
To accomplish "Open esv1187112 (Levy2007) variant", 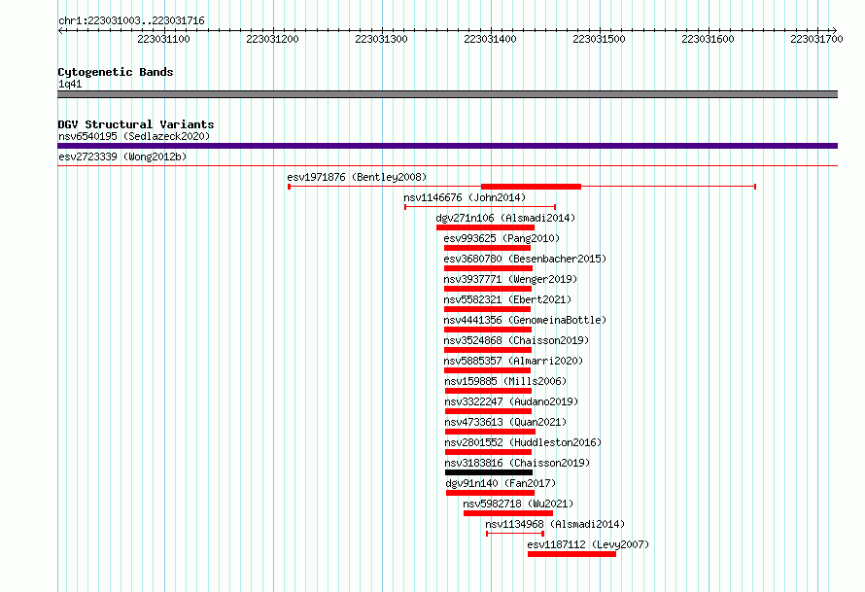I will (x=588, y=544).
